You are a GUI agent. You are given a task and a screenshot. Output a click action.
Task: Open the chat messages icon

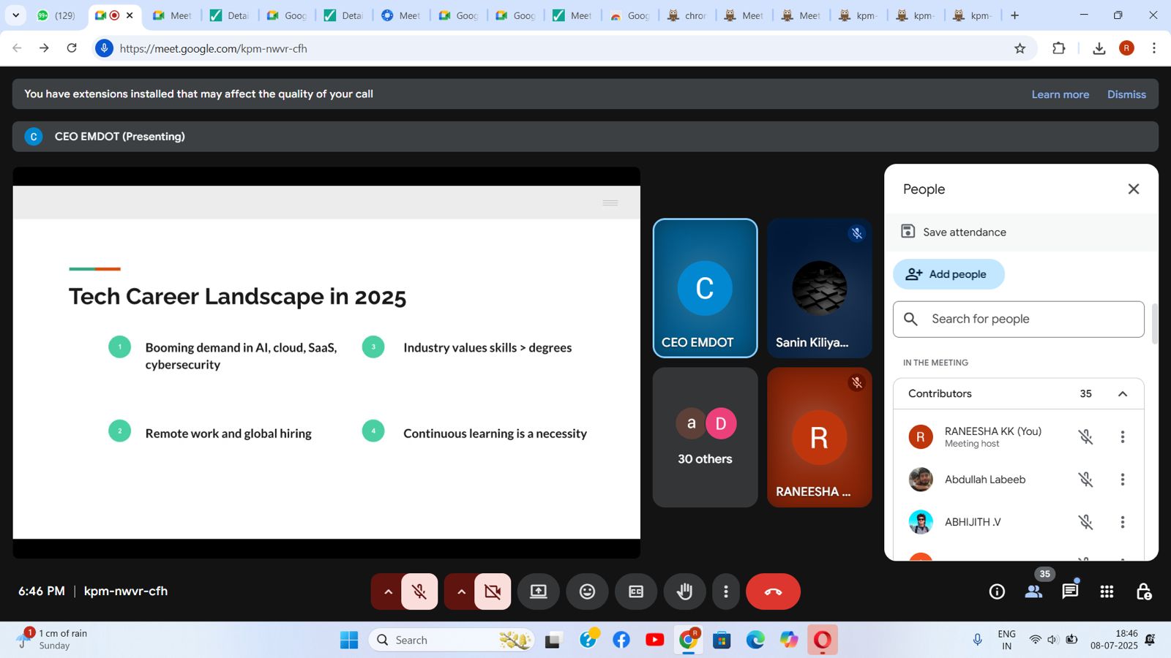click(1070, 591)
